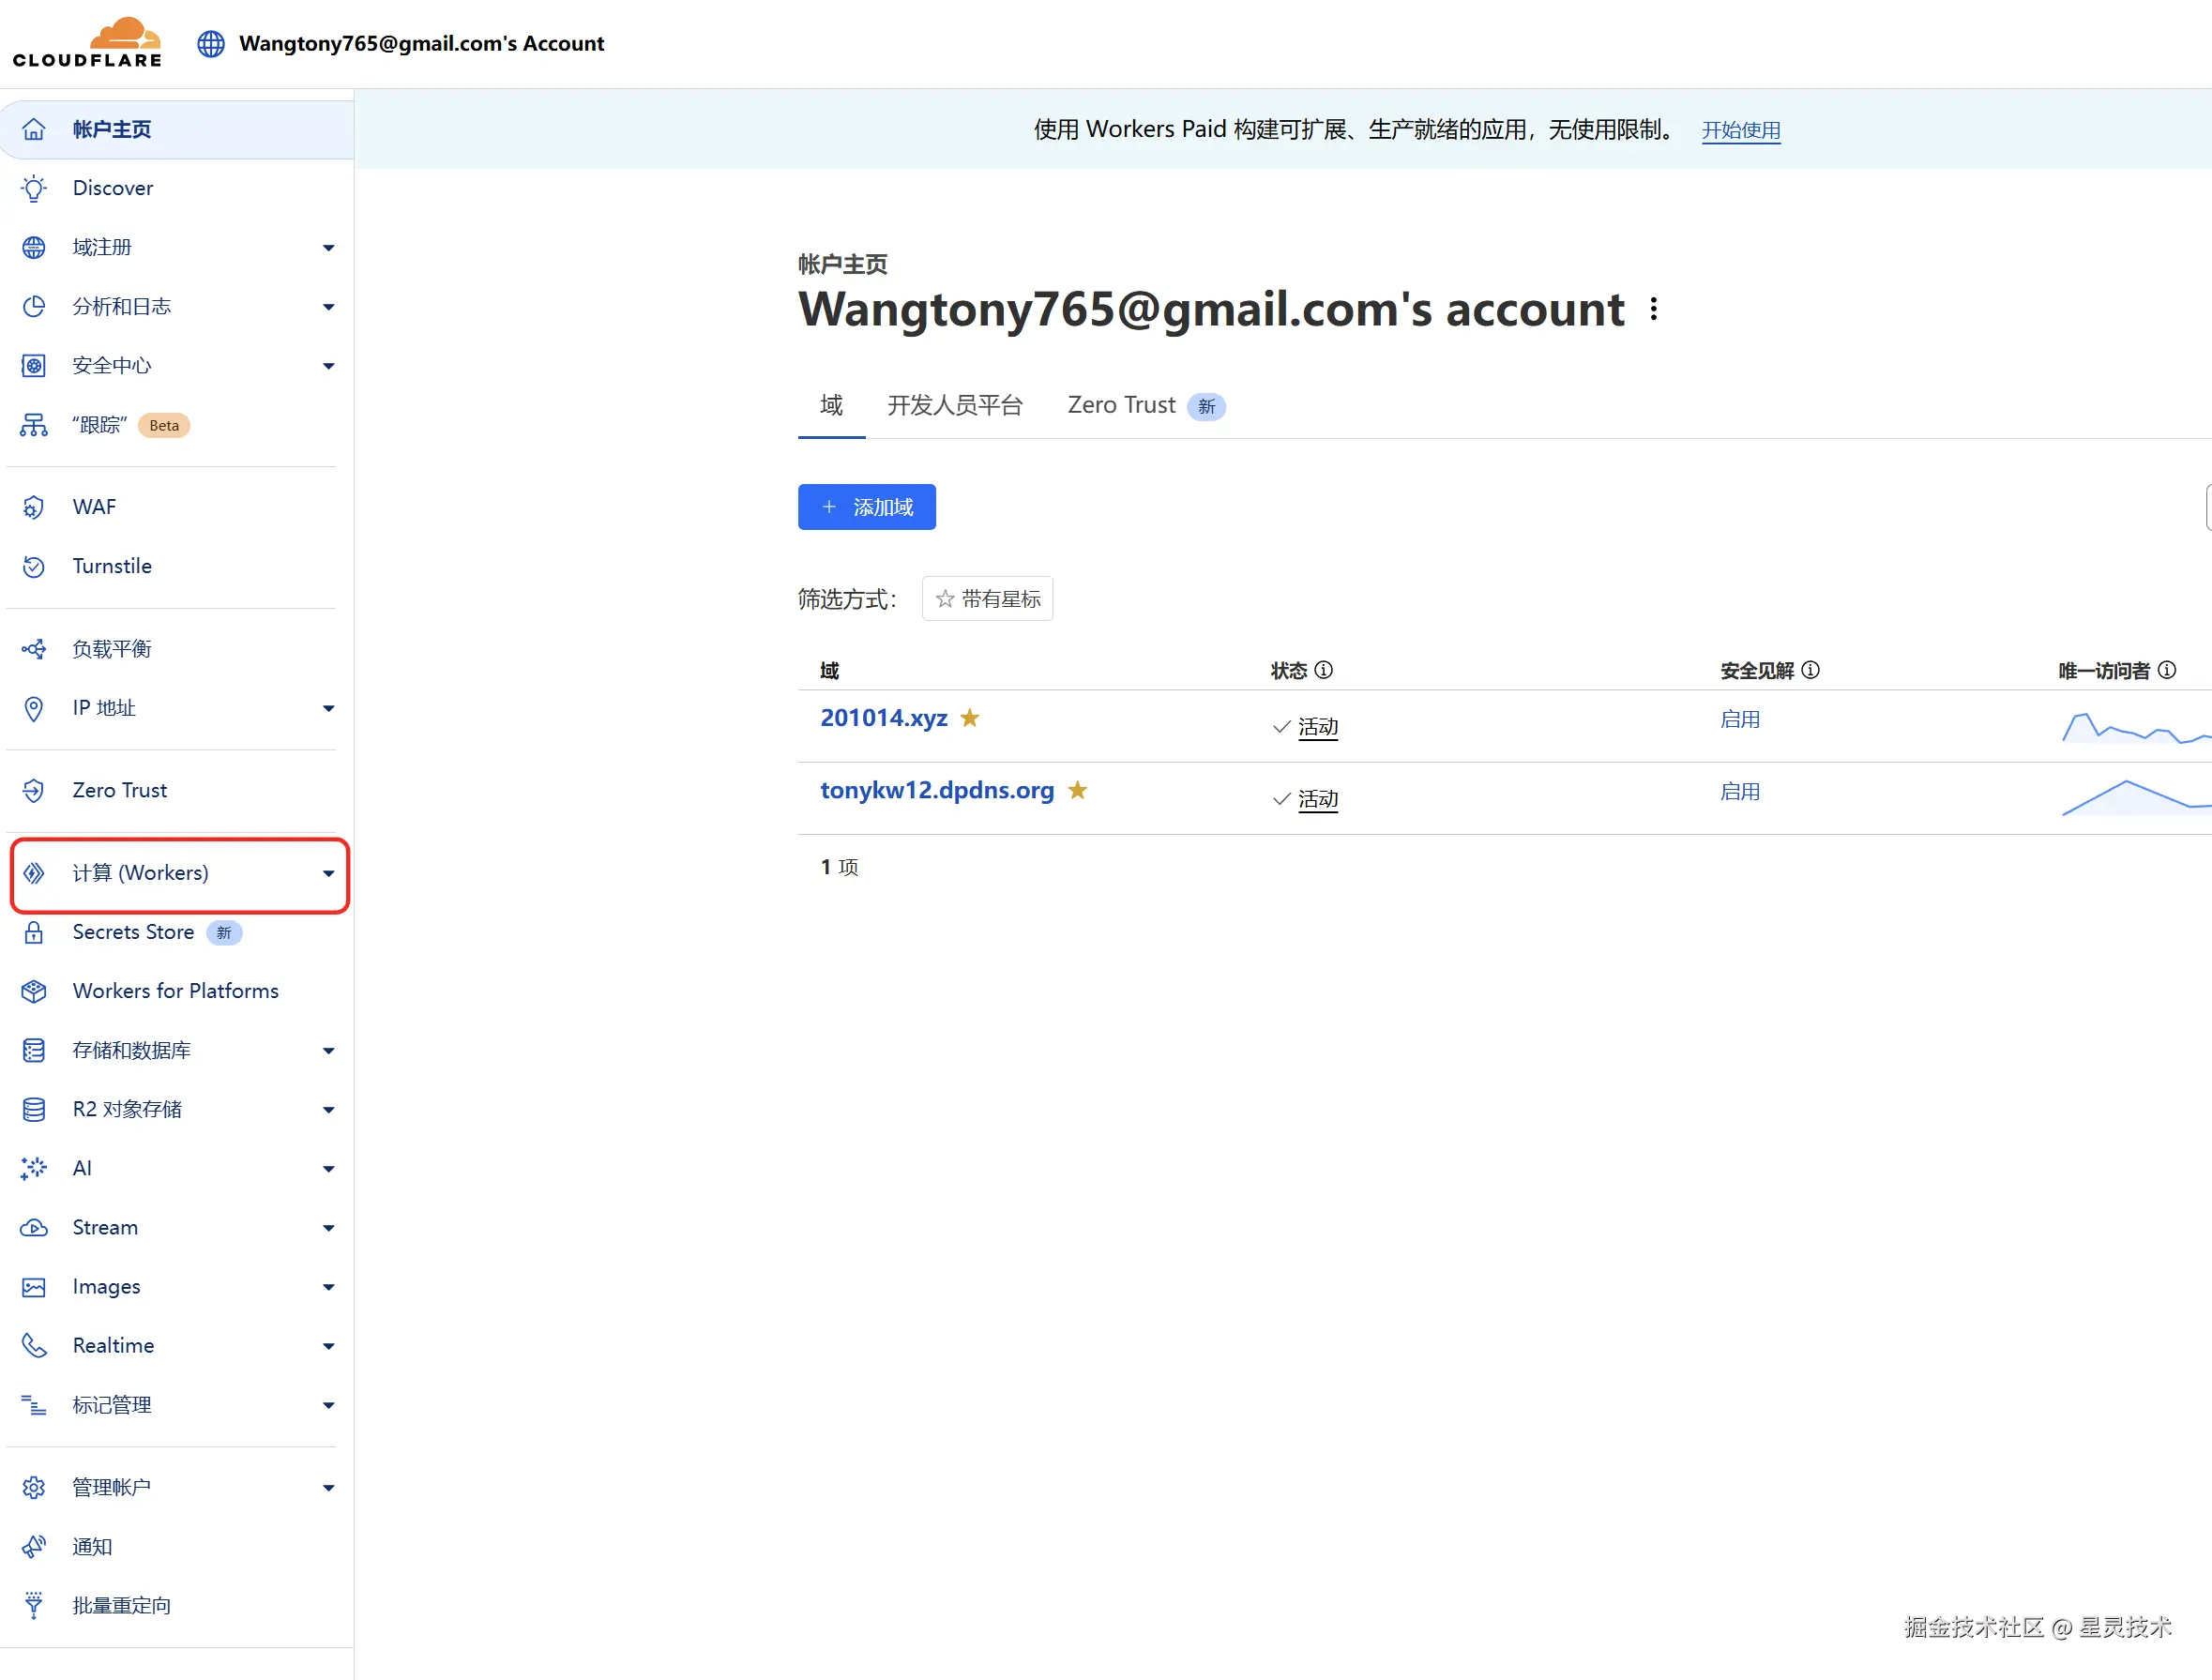Expand the 计算 (Workers) menu
This screenshot has width=2212, height=1680.
(328, 873)
